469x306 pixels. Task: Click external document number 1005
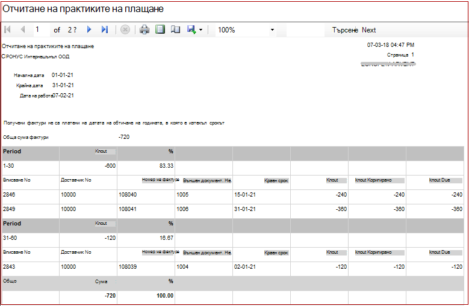click(182, 195)
